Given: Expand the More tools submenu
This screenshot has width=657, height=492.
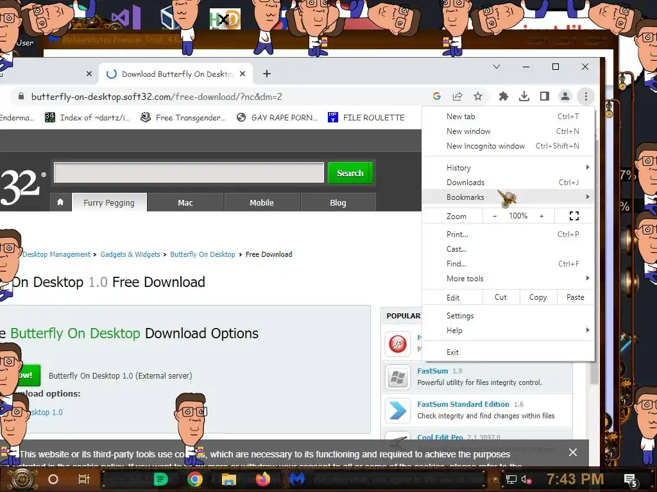Looking at the screenshot, I should pyautogui.click(x=508, y=278).
